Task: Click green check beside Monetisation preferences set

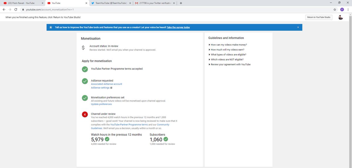Action: [85, 98]
